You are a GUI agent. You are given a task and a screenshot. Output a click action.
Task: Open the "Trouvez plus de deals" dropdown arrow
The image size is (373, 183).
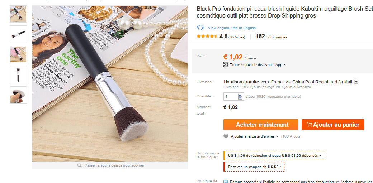285,65
